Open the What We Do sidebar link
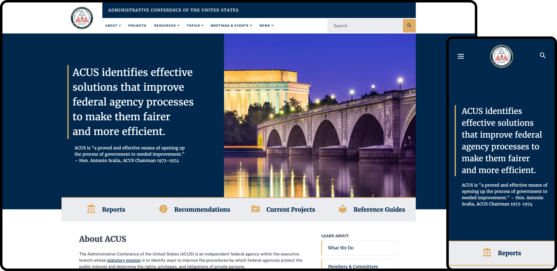Image resolution: width=557 pixels, height=271 pixels. pyautogui.click(x=360, y=248)
